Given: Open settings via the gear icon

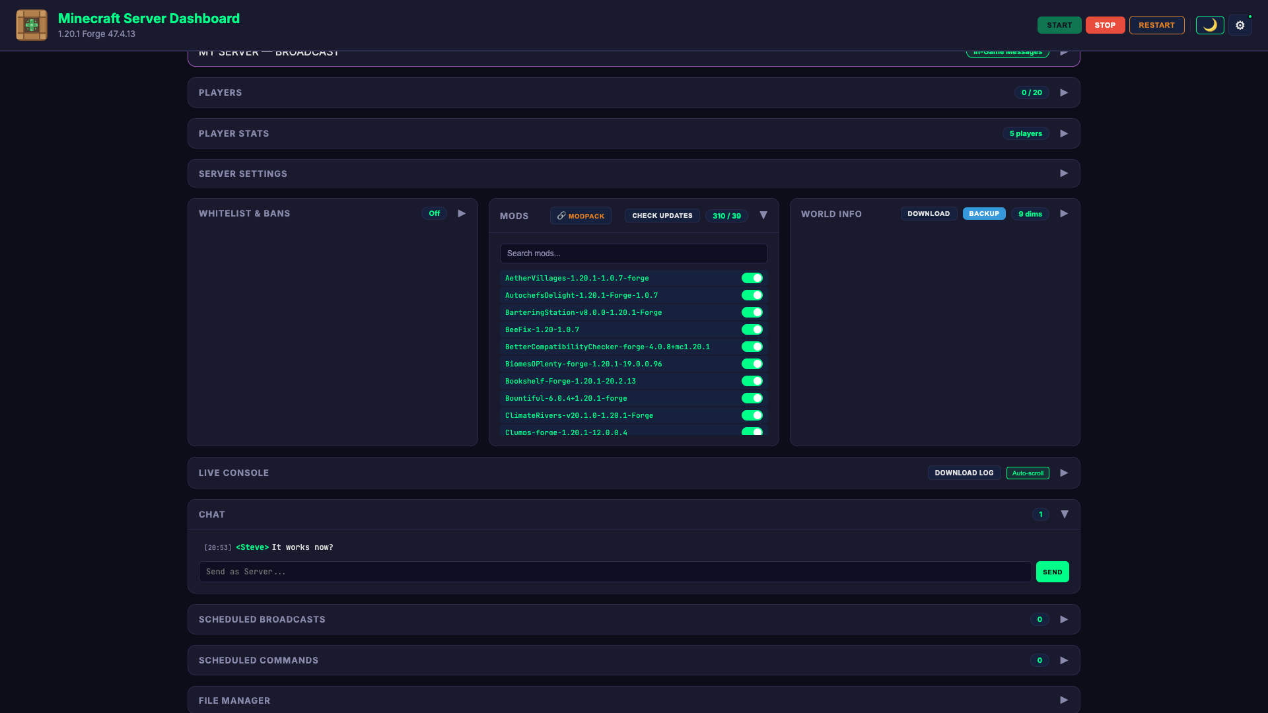Looking at the screenshot, I should (x=1240, y=25).
